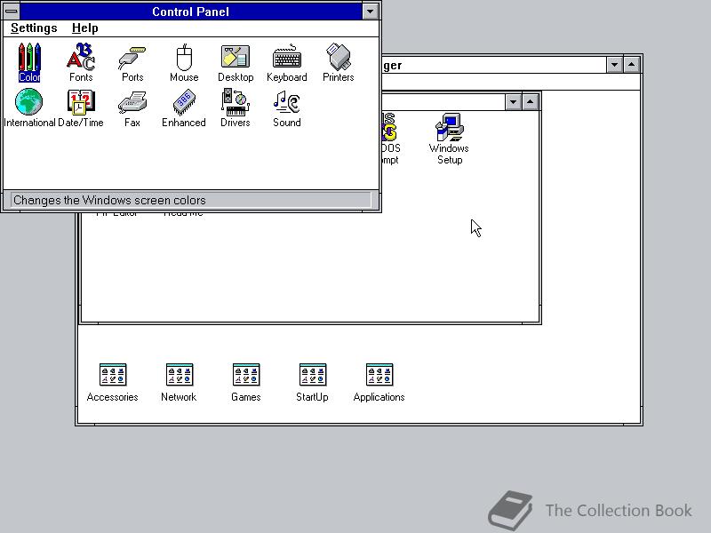This screenshot has height=533, width=711.
Task: Select the Date/Time icon
Action: (81, 107)
